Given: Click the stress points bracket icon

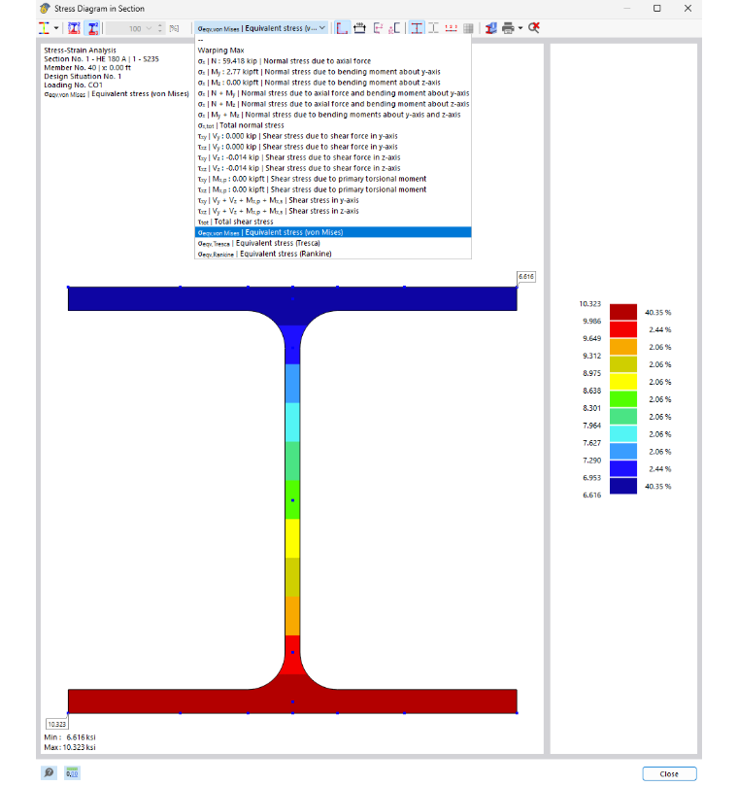Looking at the screenshot, I should (394, 28).
